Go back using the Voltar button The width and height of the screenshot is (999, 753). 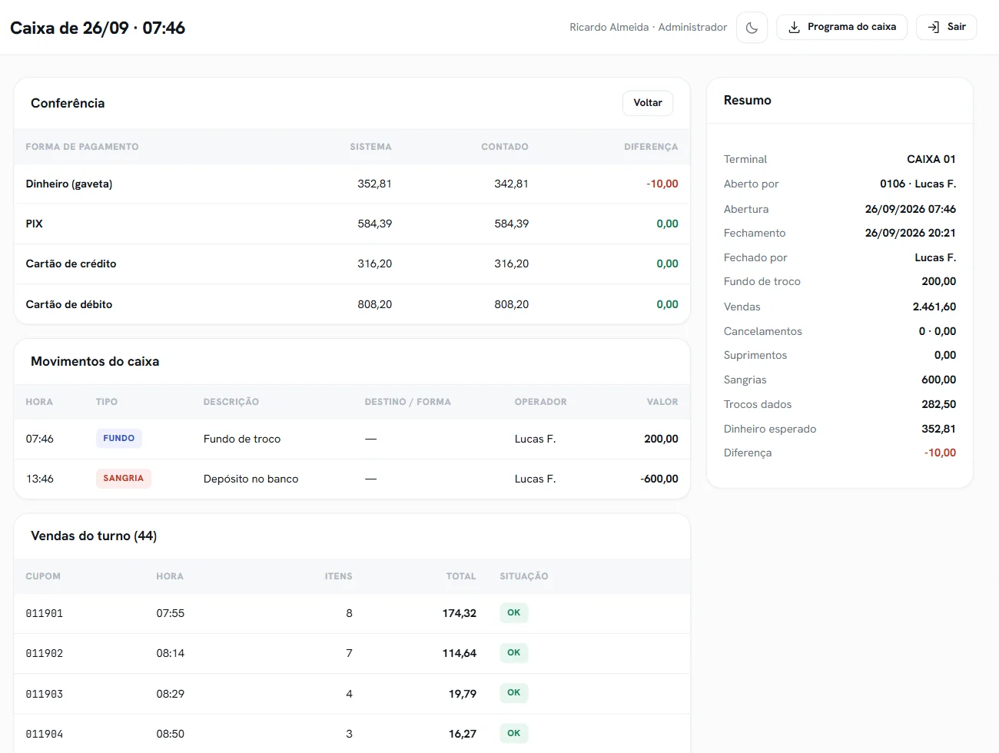click(x=648, y=103)
